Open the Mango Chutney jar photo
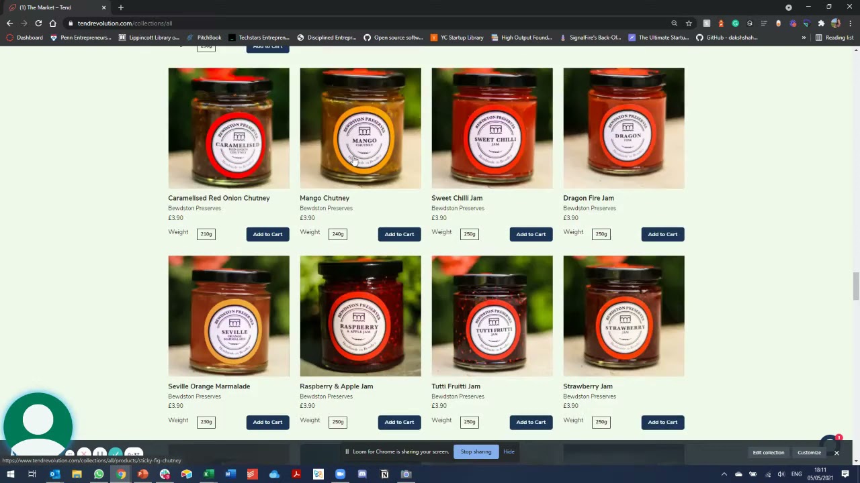Screen dimensions: 860x483 tap(360, 128)
